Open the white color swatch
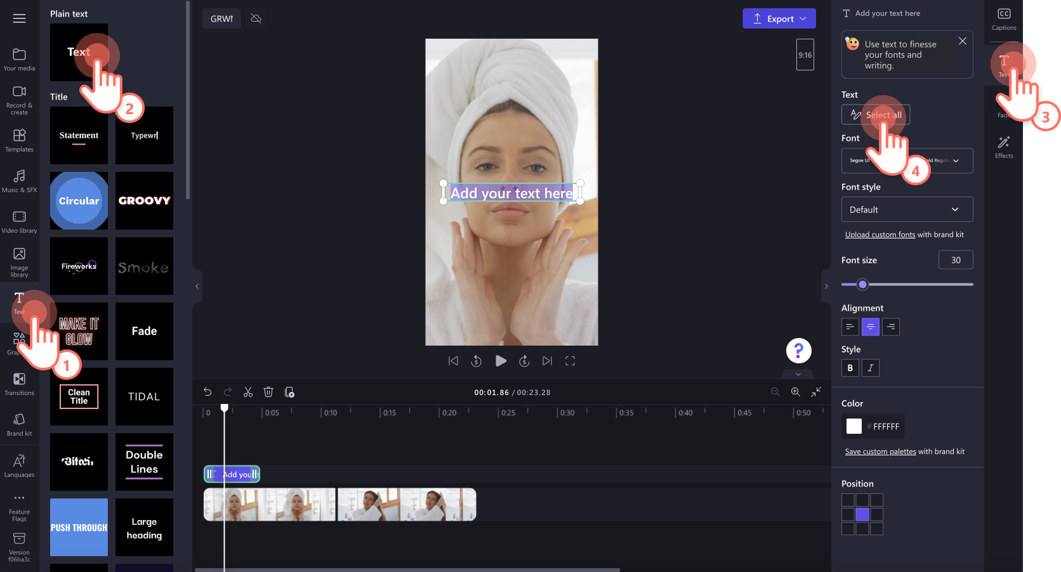 coord(854,426)
